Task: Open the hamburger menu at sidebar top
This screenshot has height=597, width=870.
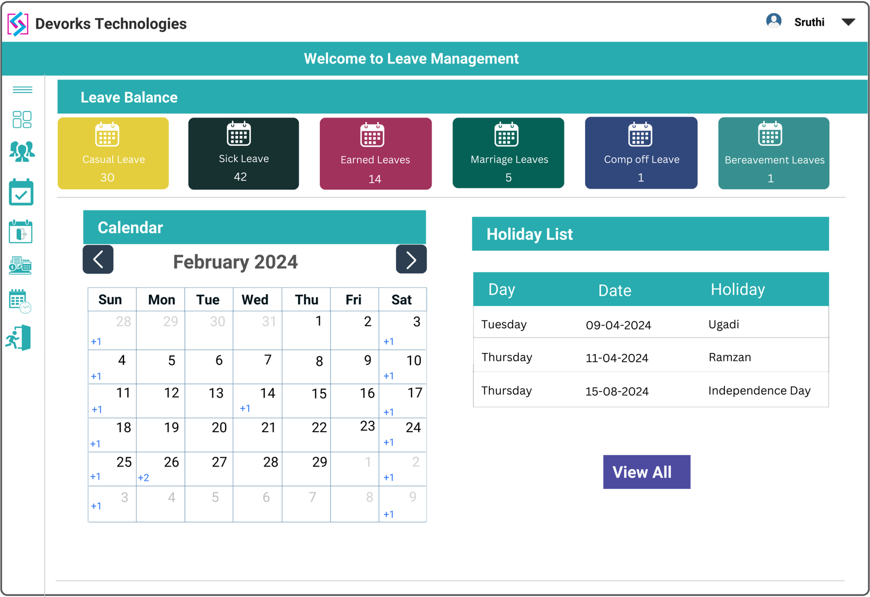Action: point(22,90)
